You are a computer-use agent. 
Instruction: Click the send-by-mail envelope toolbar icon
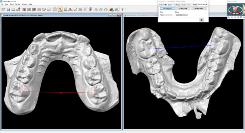pos(18,10)
